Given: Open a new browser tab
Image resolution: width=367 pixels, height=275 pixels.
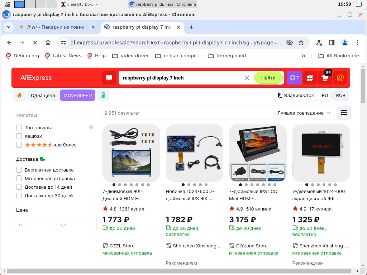Looking at the screenshot, I should point(191,27).
